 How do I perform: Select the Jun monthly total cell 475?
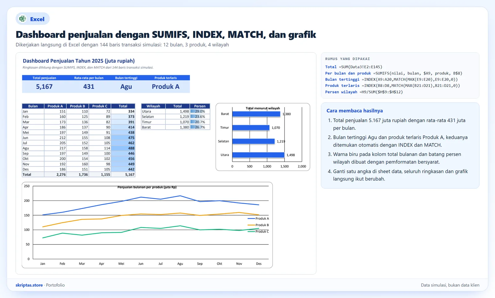(x=123, y=138)
